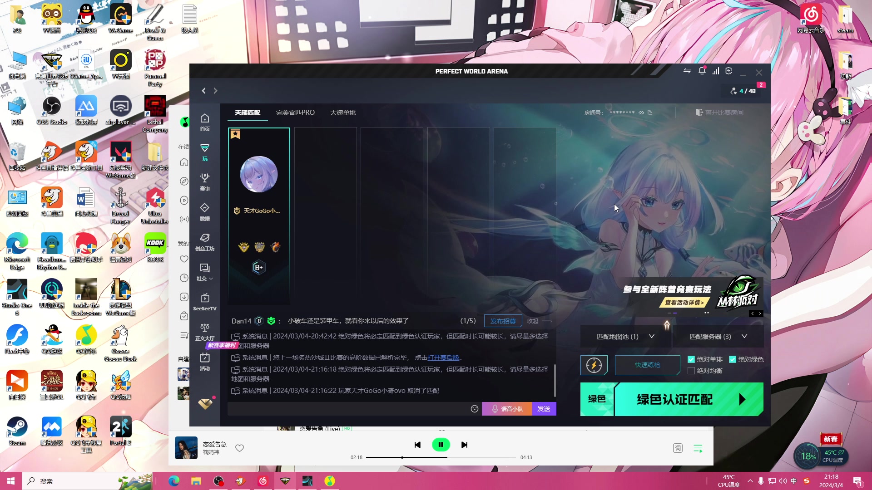Send the chat message with 发送

click(544, 409)
